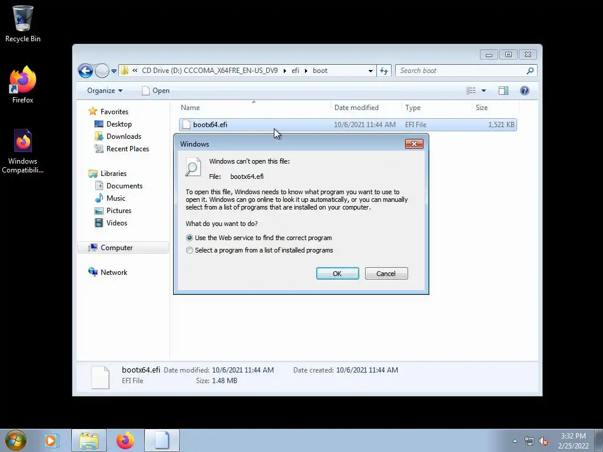Open Explorer help question mark icon

tap(525, 91)
